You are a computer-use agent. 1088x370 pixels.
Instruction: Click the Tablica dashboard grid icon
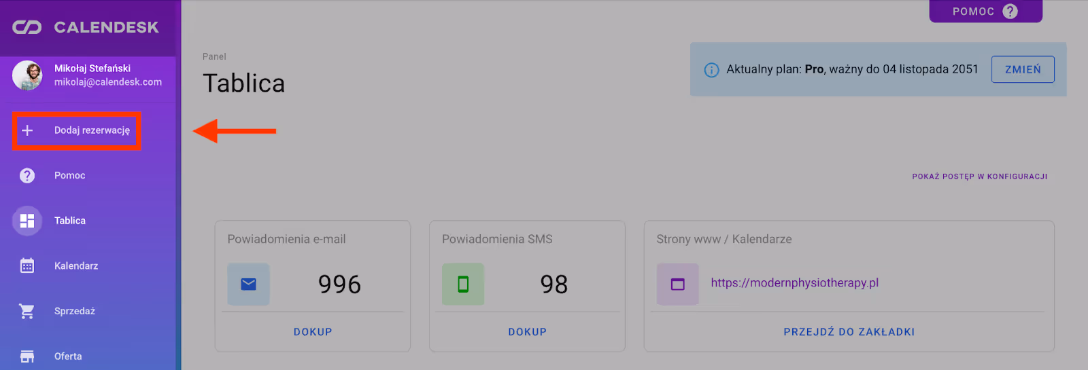27,221
